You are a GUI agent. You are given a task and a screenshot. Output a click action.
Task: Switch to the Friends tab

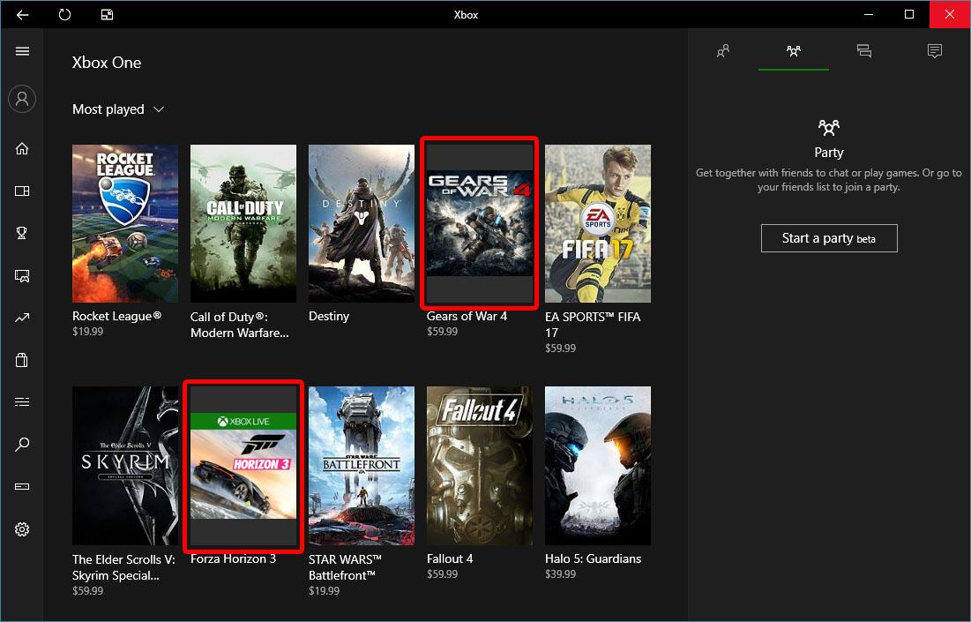point(722,51)
